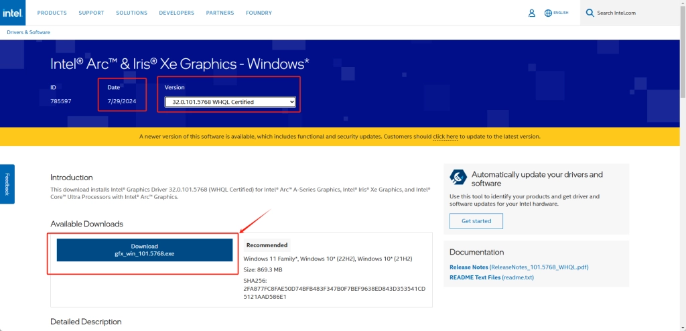Click the page title Intel Arc & Iris Xe Graphics
The image size is (686, 331).
[x=180, y=64]
